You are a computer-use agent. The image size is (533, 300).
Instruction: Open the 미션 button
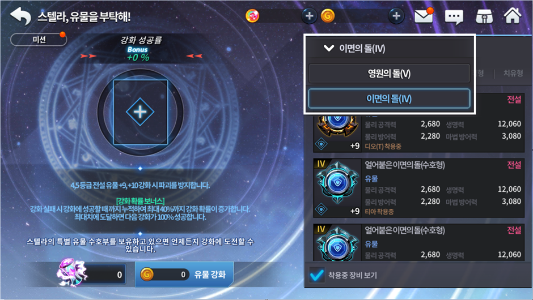point(39,40)
